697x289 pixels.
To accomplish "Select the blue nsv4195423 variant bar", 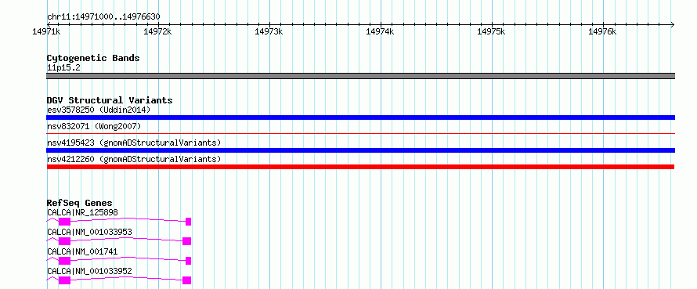I will point(360,150).
